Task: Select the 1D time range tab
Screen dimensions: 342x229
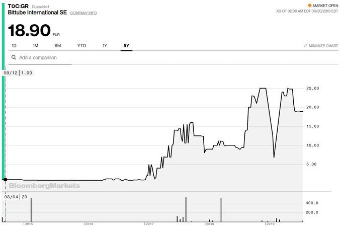Action: coord(14,46)
